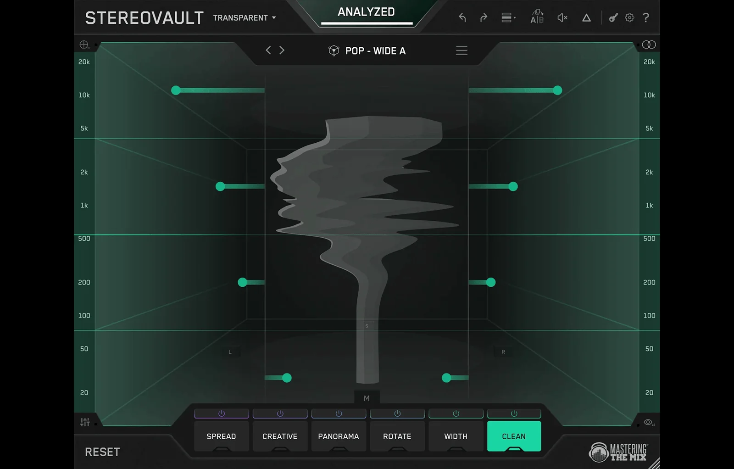Screen dimensions: 734x469
Task: Click the R channel label
Action: tap(503, 352)
